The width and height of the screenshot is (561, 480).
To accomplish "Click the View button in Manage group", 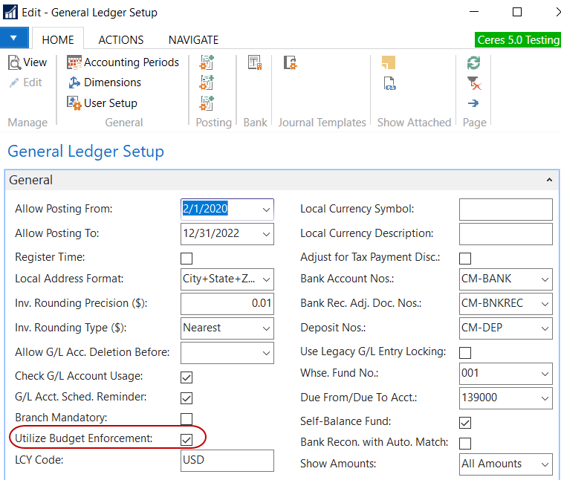I will tap(28, 62).
